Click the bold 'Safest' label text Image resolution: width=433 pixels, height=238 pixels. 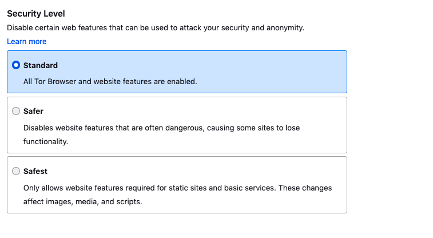[x=35, y=171]
